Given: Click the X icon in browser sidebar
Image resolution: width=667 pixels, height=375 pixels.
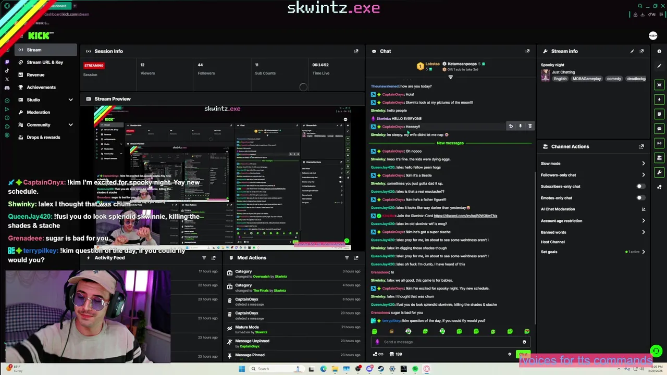Looking at the screenshot, I should click(x=7, y=80).
